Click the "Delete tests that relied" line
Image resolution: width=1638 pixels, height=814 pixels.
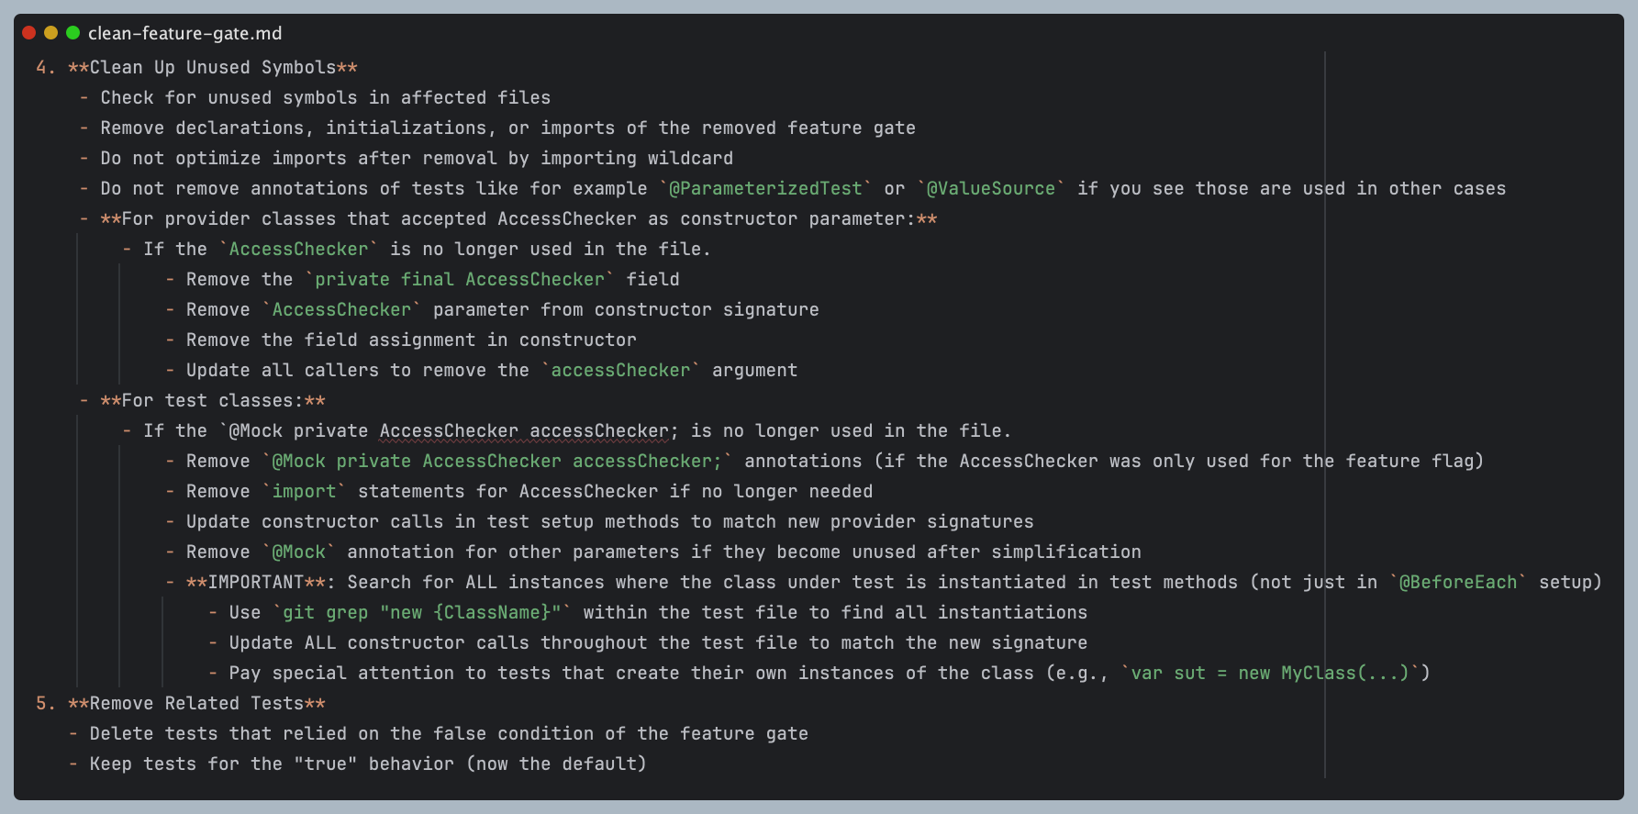pyautogui.click(x=448, y=734)
